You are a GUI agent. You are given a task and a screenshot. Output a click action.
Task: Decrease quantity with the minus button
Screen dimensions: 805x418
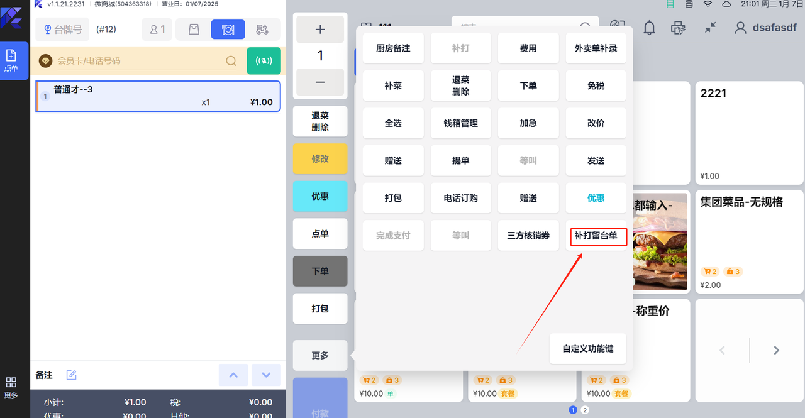[320, 82]
